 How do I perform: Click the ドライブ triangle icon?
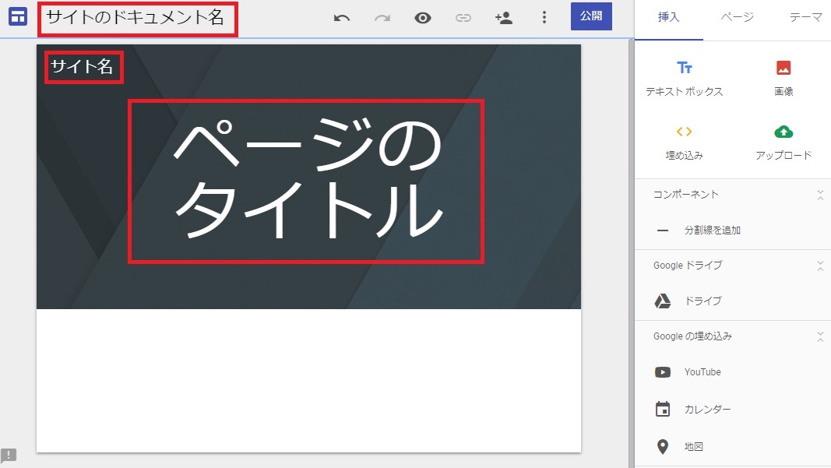[663, 301]
